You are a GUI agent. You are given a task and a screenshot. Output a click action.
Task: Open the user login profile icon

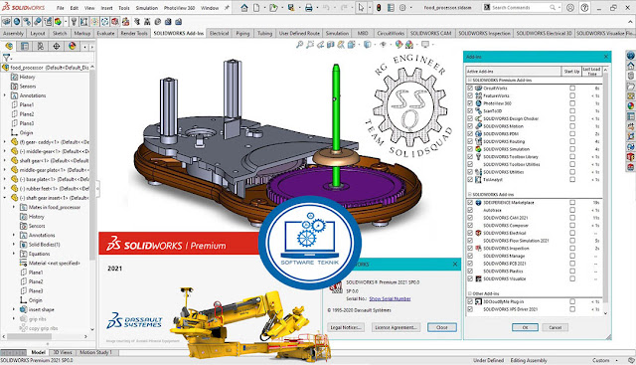click(x=570, y=8)
